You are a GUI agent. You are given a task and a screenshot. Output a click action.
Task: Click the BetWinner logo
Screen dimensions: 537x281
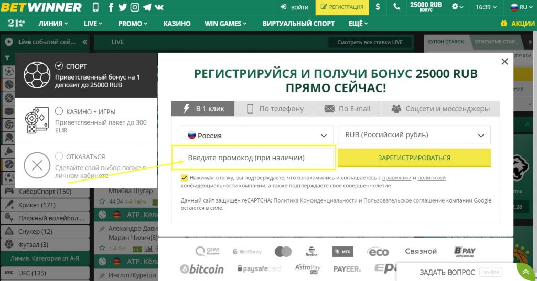tap(41, 7)
